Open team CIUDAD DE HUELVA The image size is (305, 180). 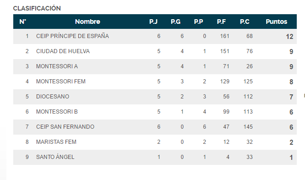click(63, 51)
